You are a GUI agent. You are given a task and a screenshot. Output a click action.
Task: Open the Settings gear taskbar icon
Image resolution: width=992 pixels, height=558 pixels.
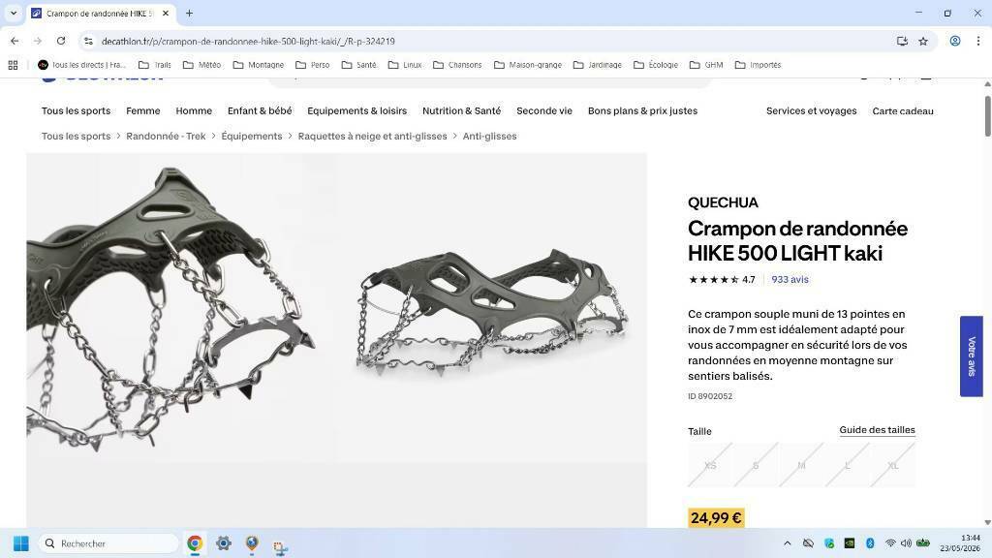point(224,543)
